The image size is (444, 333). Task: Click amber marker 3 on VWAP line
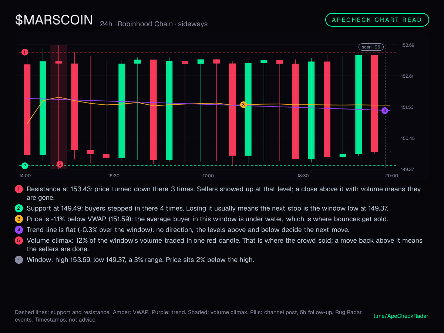[x=243, y=105]
